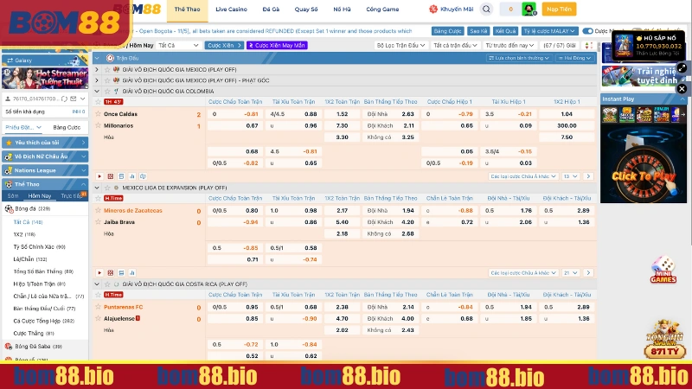Select Tỷ Số Chính Xác in sidebar list

pos(39,247)
